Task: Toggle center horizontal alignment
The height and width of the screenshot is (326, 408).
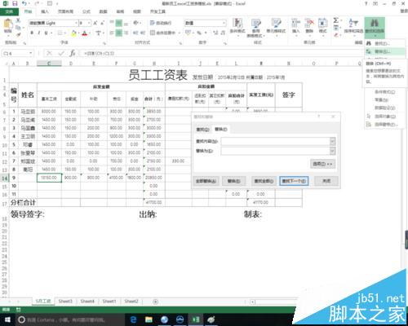Action: (x=119, y=33)
